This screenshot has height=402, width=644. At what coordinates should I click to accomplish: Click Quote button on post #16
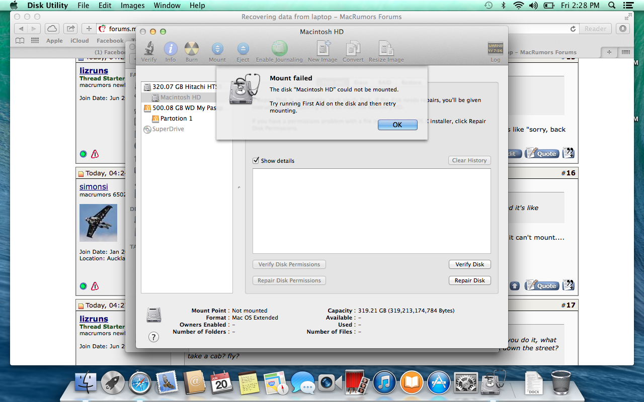pyautogui.click(x=541, y=285)
